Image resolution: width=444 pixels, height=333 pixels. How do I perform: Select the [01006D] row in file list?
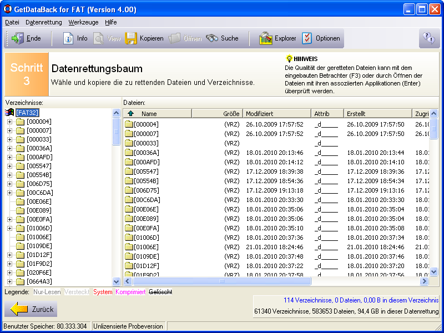click(276, 238)
